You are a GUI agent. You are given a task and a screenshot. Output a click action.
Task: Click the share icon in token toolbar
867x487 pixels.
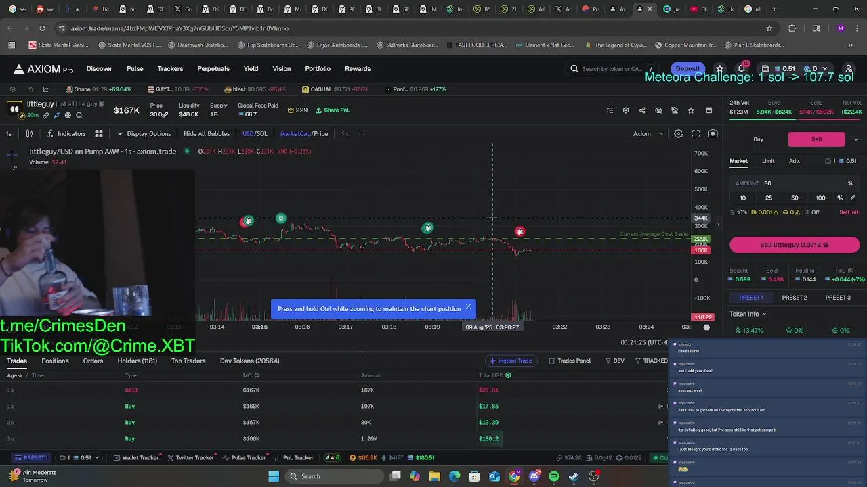pyautogui.click(x=642, y=110)
